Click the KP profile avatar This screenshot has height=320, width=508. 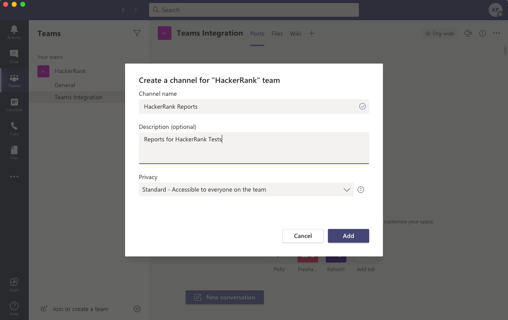(496, 10)
